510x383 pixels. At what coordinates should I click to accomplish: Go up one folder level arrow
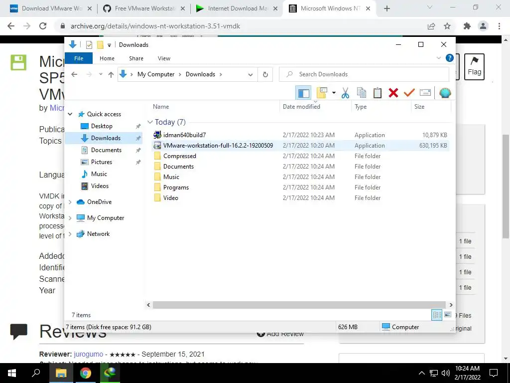[111, 75]
